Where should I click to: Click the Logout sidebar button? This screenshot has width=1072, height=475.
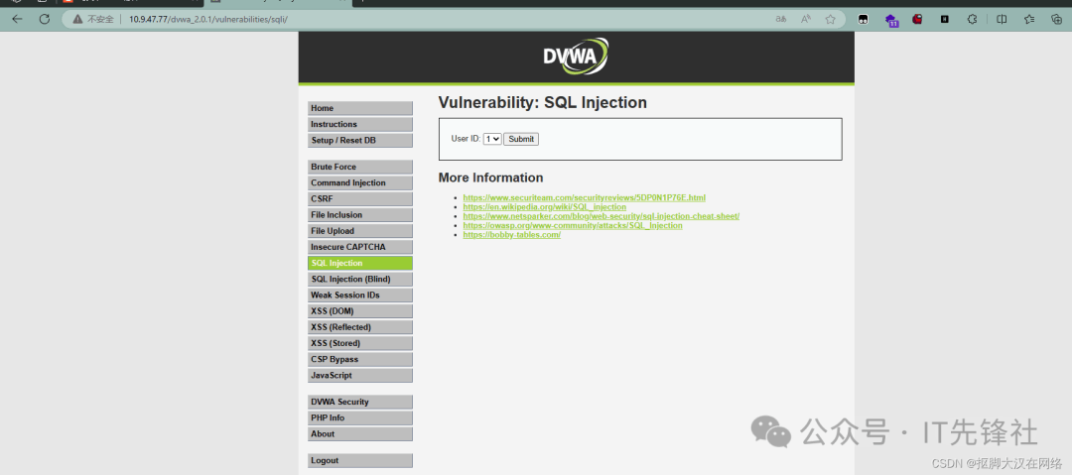[x=359, y=460]
